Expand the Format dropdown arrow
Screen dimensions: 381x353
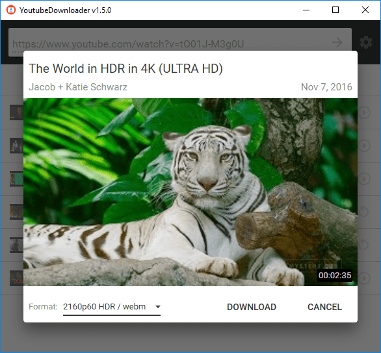click(158, 307)
